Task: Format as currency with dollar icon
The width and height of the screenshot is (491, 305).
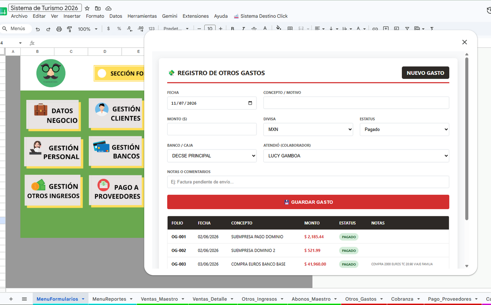Action: [108, 29]
